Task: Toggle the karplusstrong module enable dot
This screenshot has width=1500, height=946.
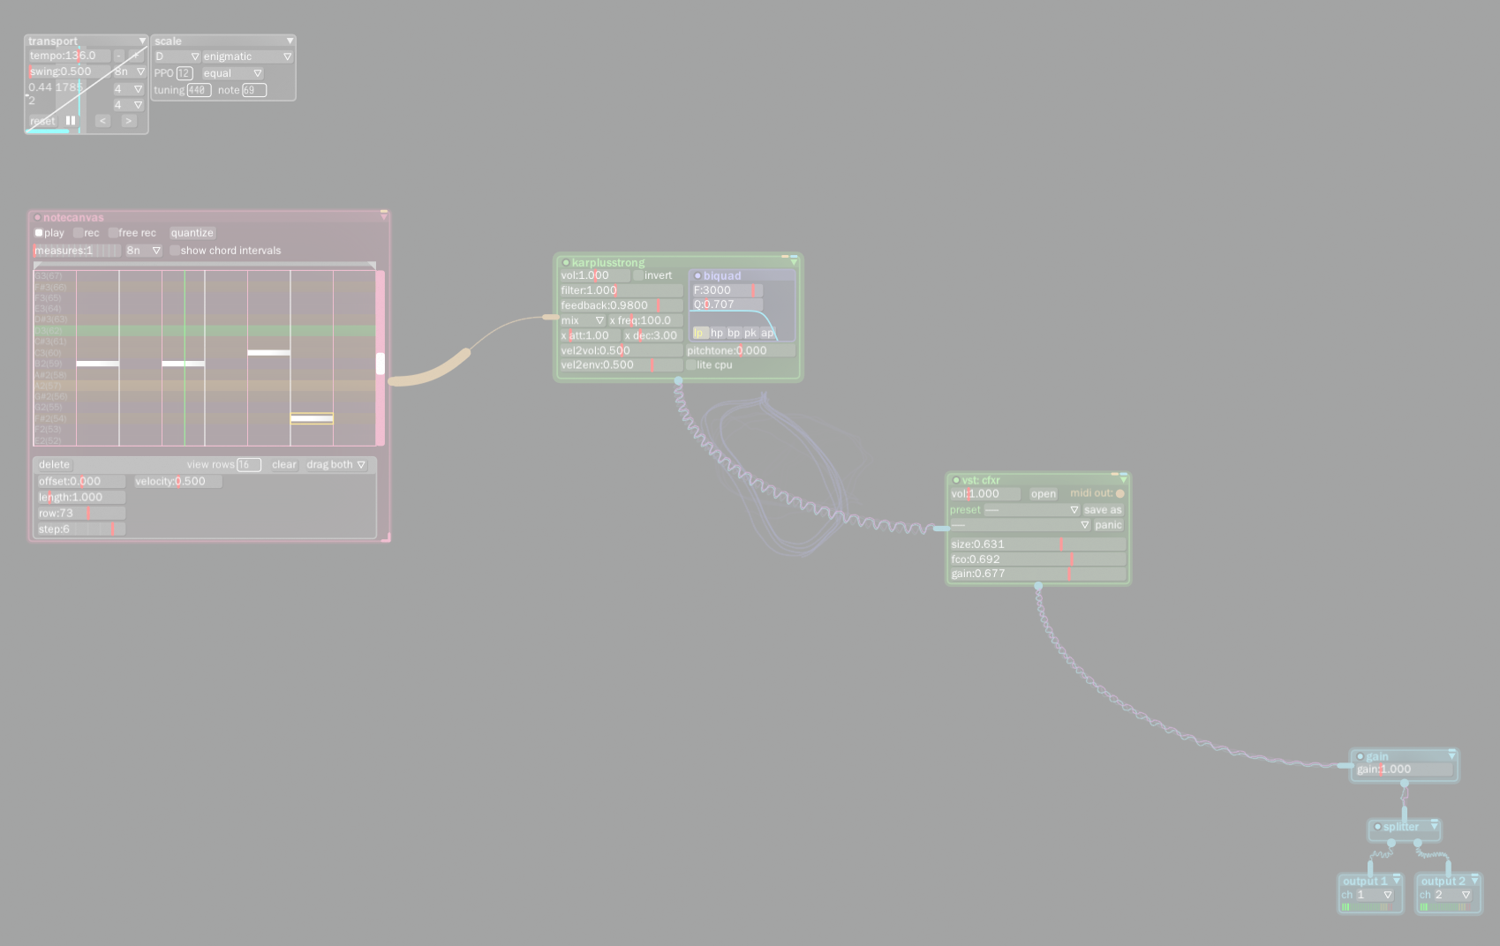Action: point(566,262)
